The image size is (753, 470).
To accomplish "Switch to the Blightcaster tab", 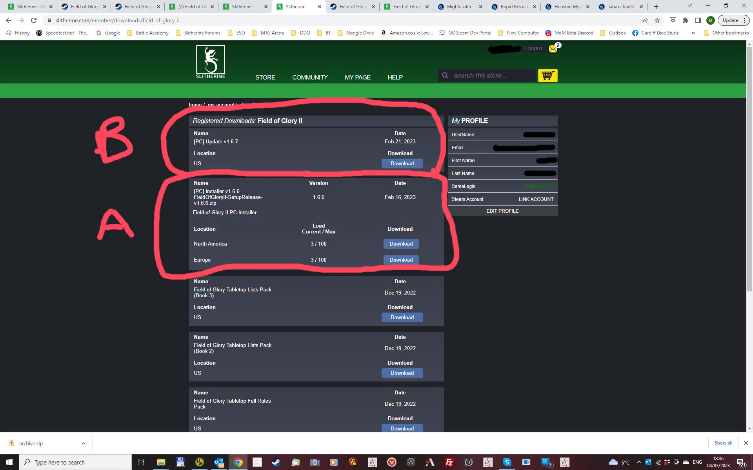I will pos(460,7).
